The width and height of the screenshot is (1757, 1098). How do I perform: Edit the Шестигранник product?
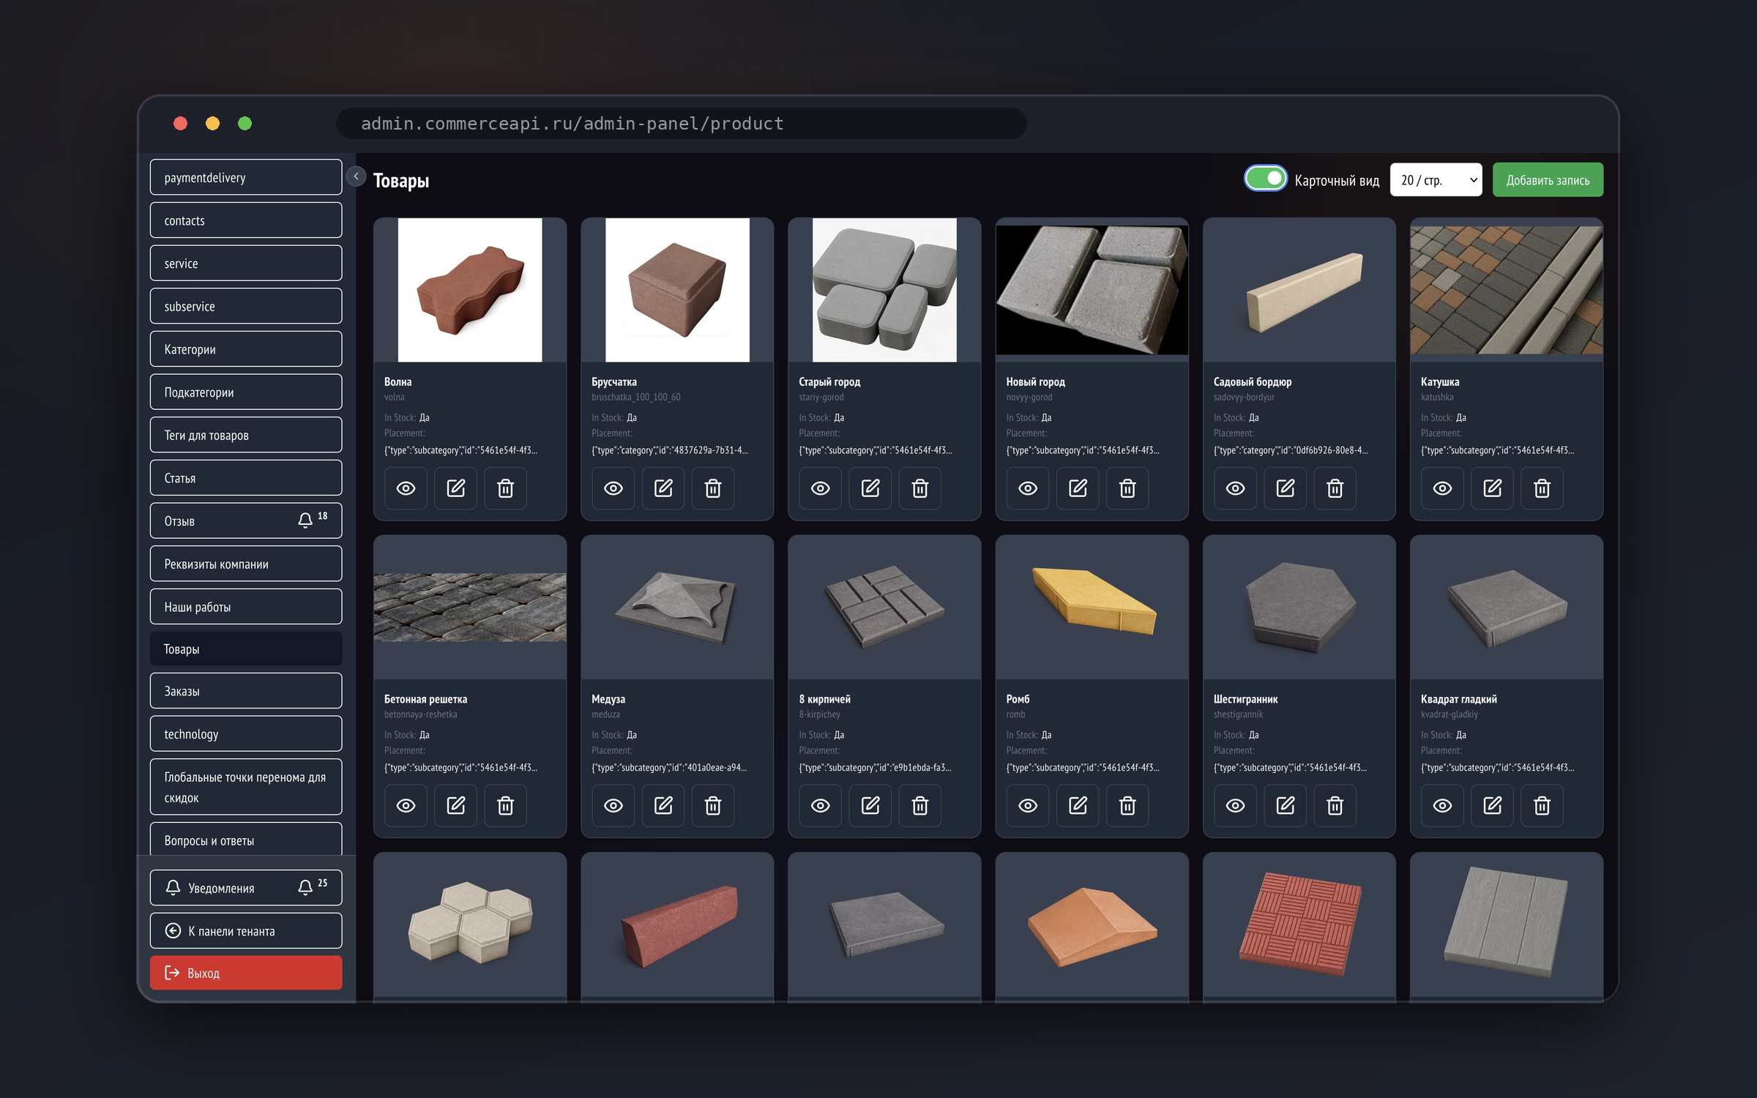pos(1286,806)
